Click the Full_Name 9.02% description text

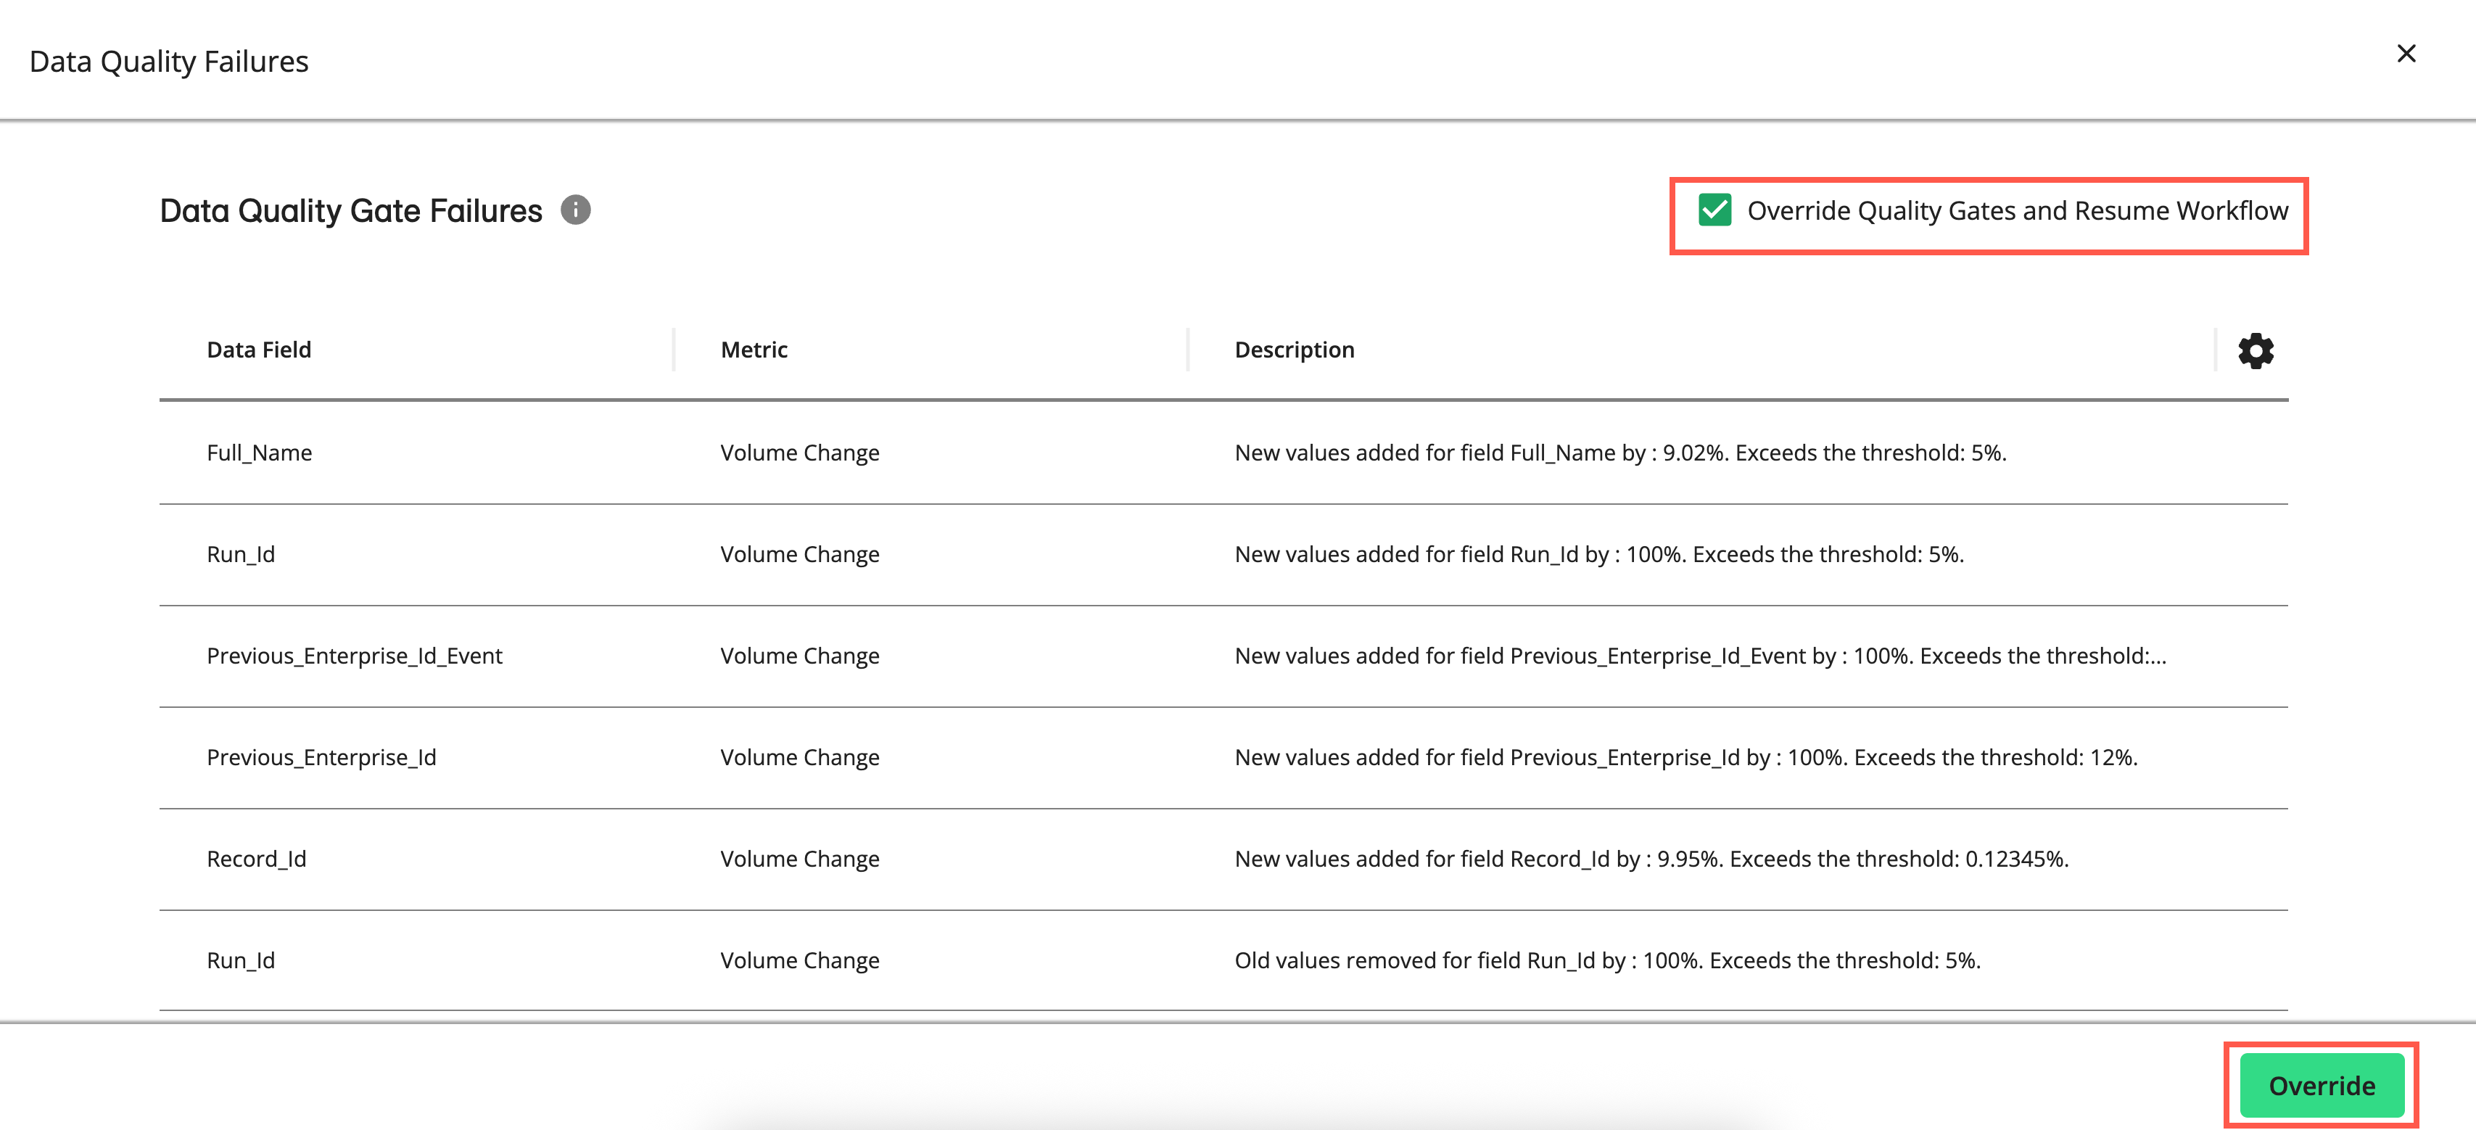(1619, 453)
